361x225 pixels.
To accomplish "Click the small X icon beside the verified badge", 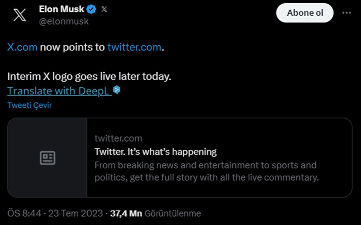I will (x=104, y=9).
